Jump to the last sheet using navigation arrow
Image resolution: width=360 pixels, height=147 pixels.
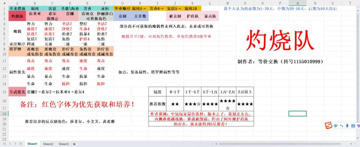[x=21, y=144]
